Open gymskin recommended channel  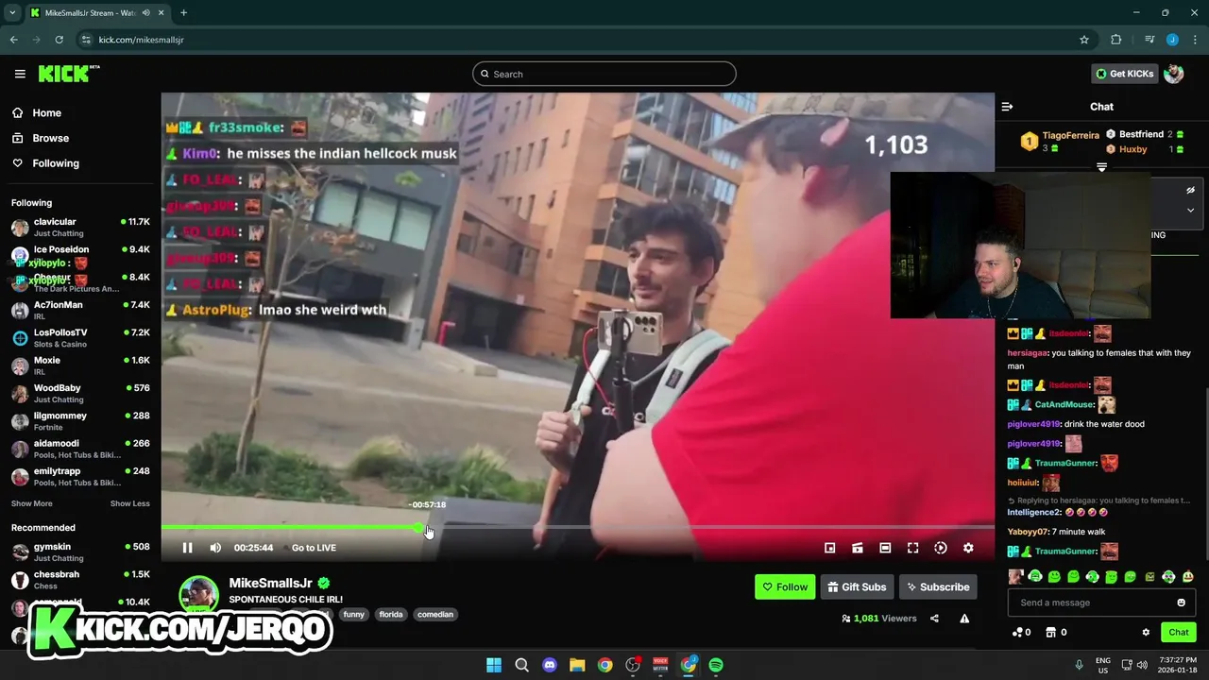80,552
